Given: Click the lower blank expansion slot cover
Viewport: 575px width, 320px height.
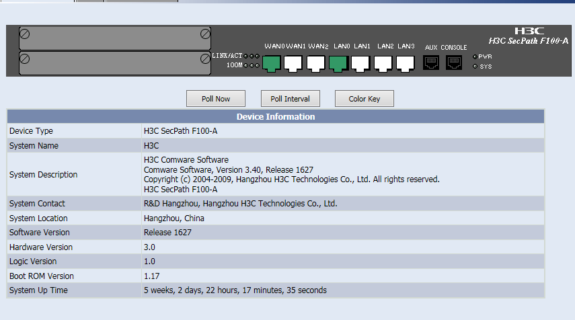Looking at the screenshot, I should 115,63.
